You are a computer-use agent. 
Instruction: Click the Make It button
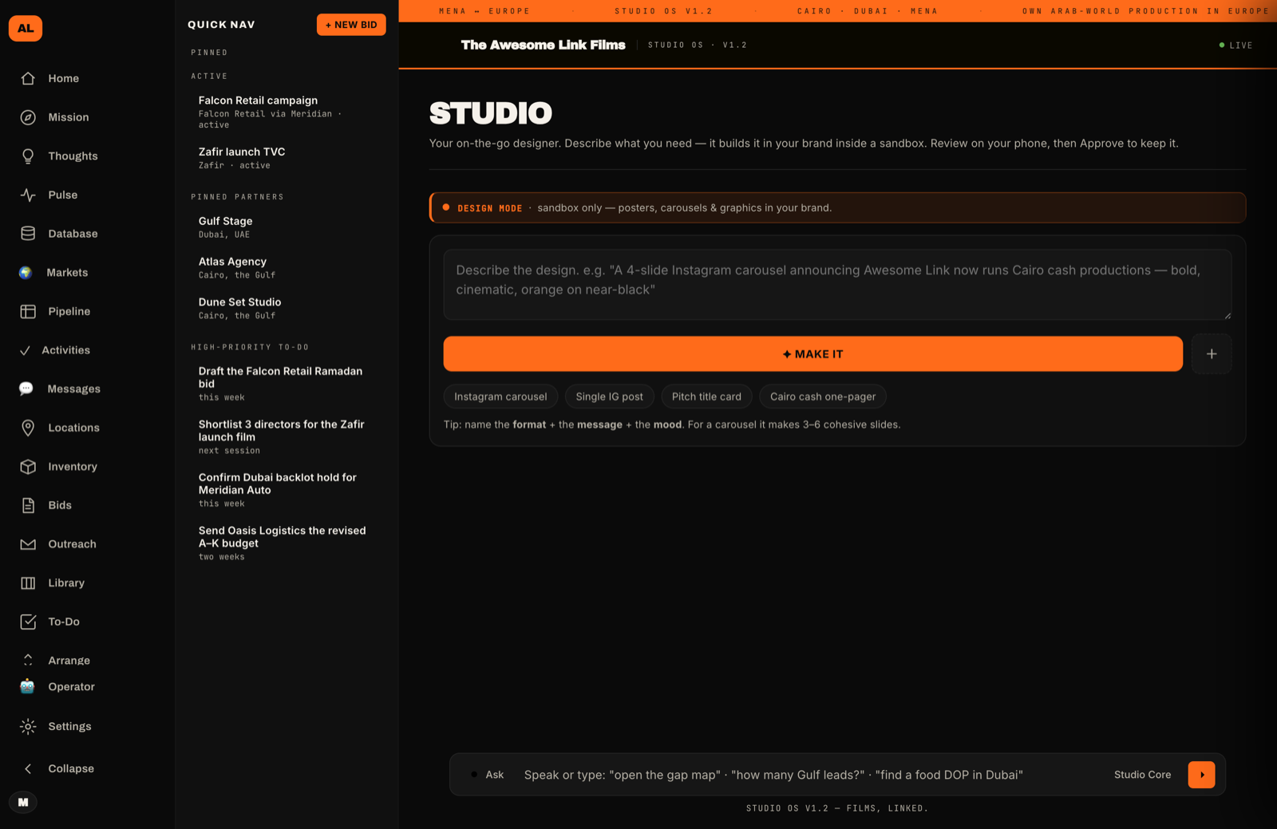pyautogui.click(x=812, y=354)
